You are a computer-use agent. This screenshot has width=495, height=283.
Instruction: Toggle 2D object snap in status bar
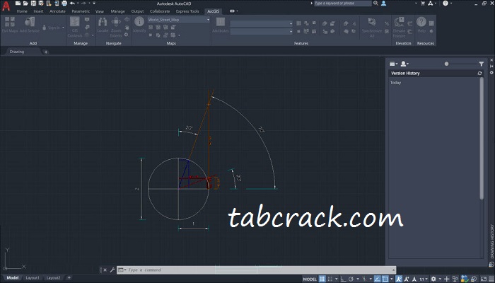[x=385, y=279]
